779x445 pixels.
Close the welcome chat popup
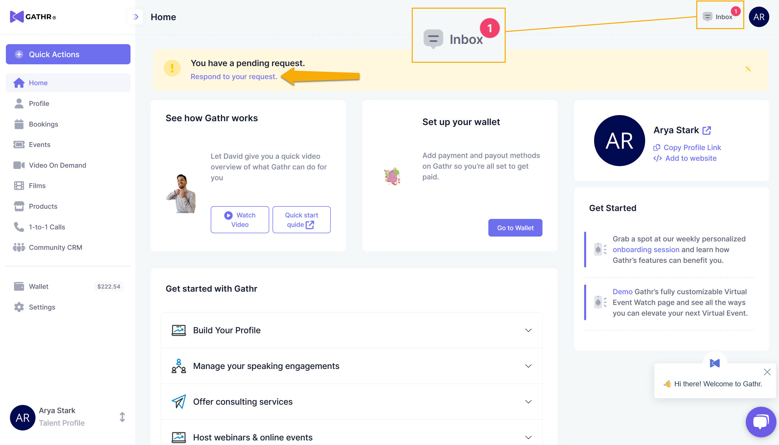pos(767,372)
